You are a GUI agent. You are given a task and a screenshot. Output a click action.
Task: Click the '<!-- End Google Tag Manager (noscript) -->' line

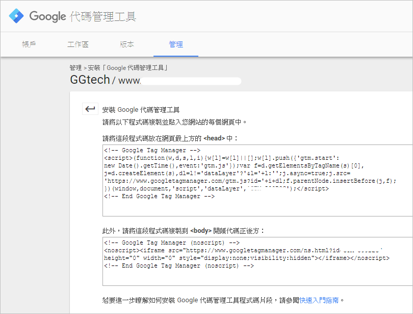[179, 266]
